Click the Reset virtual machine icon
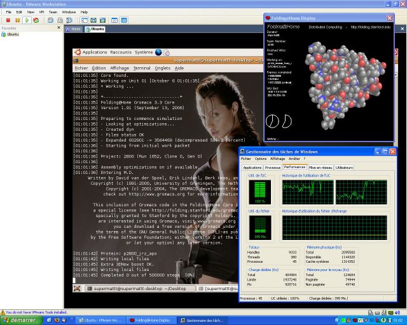Viewport: 407px width, 325px height. [36, 20]
